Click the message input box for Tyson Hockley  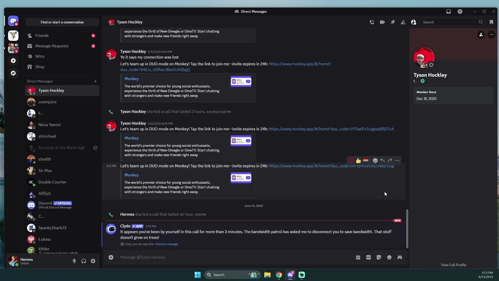[234, 257]
